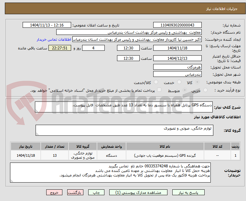Toggle the اسناد خزانه اسلامی payment checkbox
This screenshot has width=246, height=201.
[x=159, y=90]
